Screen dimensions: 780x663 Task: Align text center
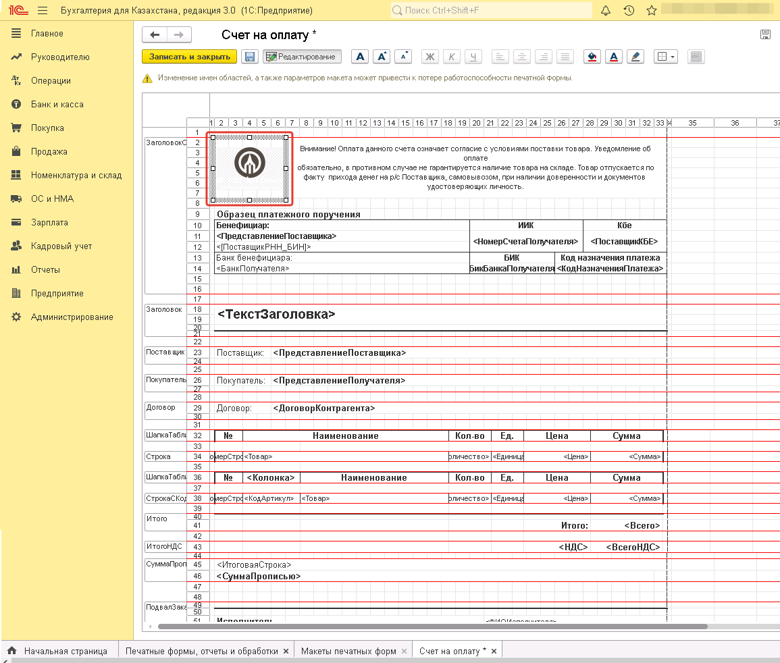pyautogui.click(x=522, y=57)
